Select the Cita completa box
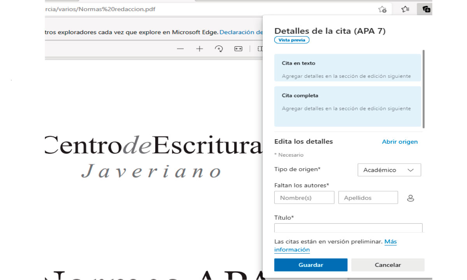Screen dimensions: 467x280 tap(347, 106)
